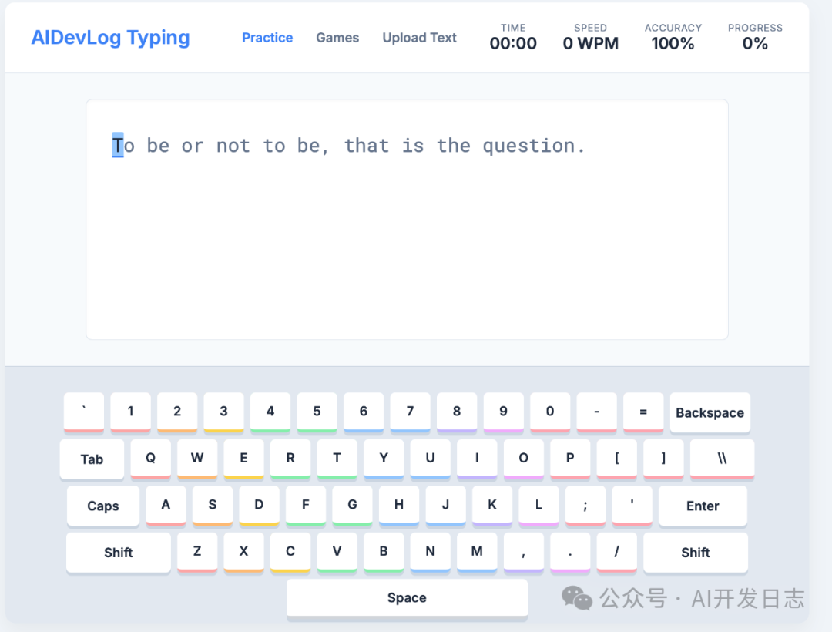This screenshot has height=632, width=832.
Task: Click the comma key
Action: [x=524, y=553]
